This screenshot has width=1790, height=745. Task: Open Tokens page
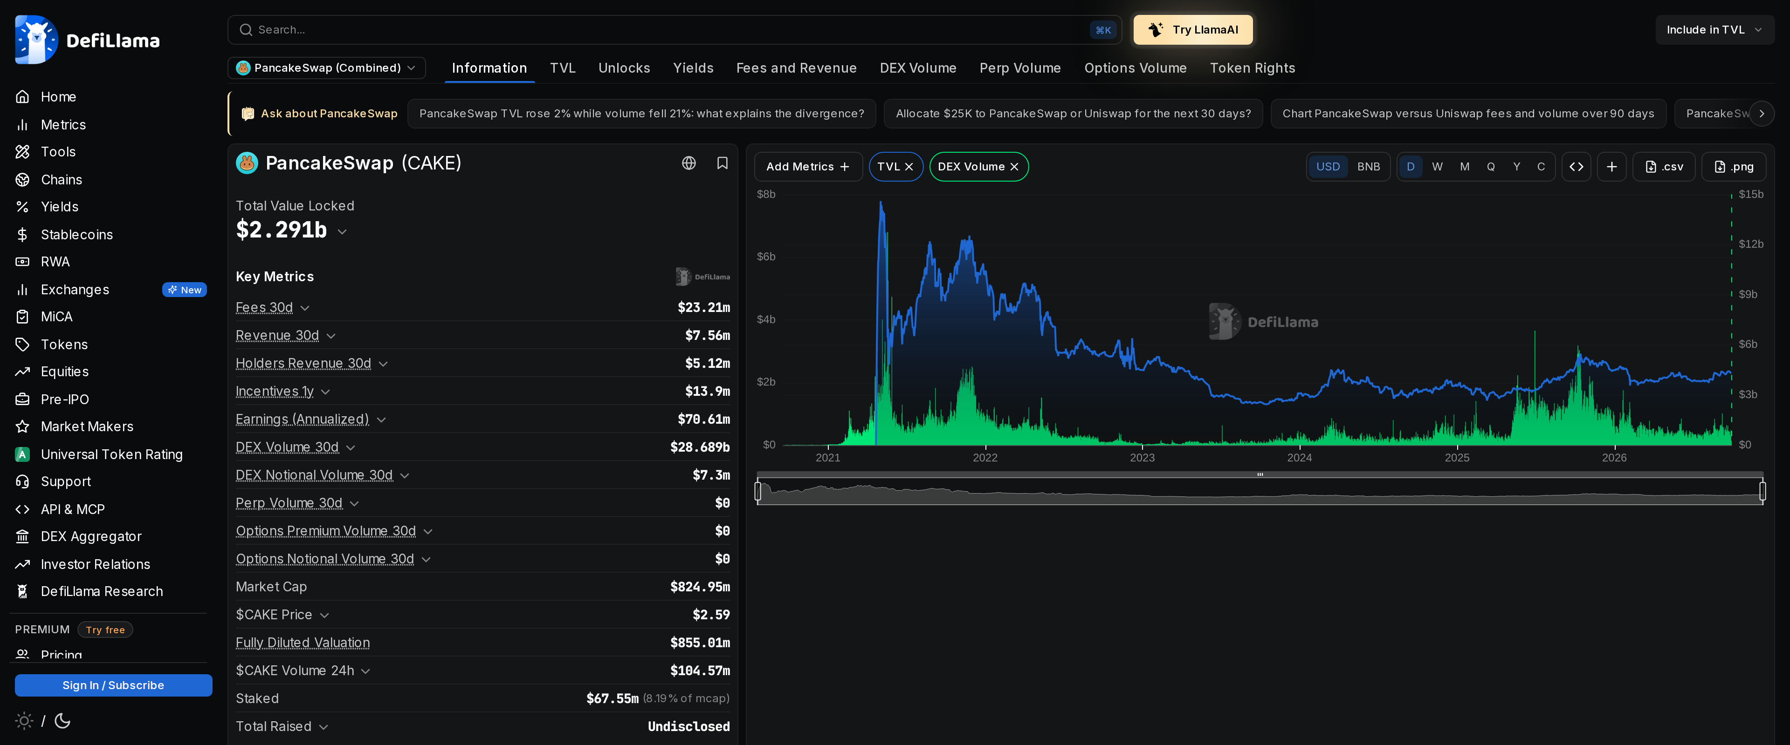point(64,345)
